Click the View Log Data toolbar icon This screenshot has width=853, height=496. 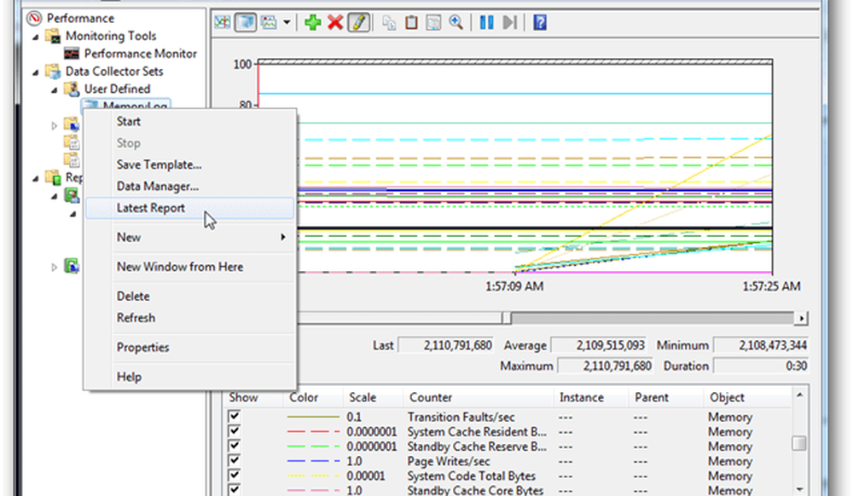245,22
